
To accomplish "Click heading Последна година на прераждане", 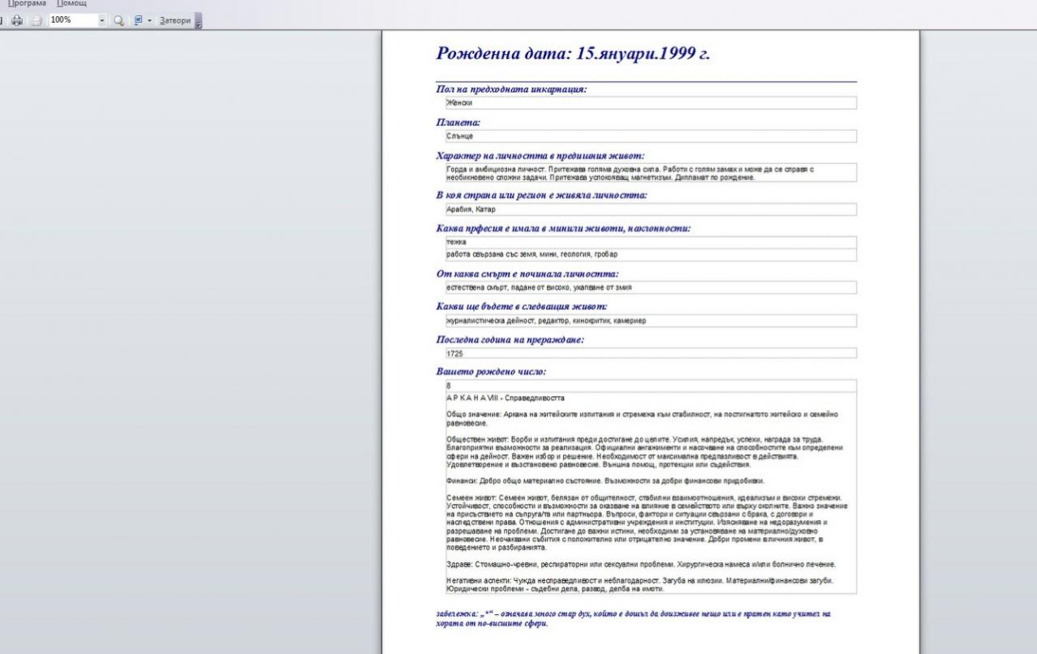I will tap(510, 339).
